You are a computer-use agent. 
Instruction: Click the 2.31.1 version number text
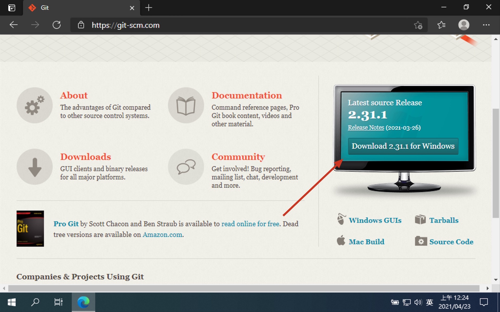367,115
